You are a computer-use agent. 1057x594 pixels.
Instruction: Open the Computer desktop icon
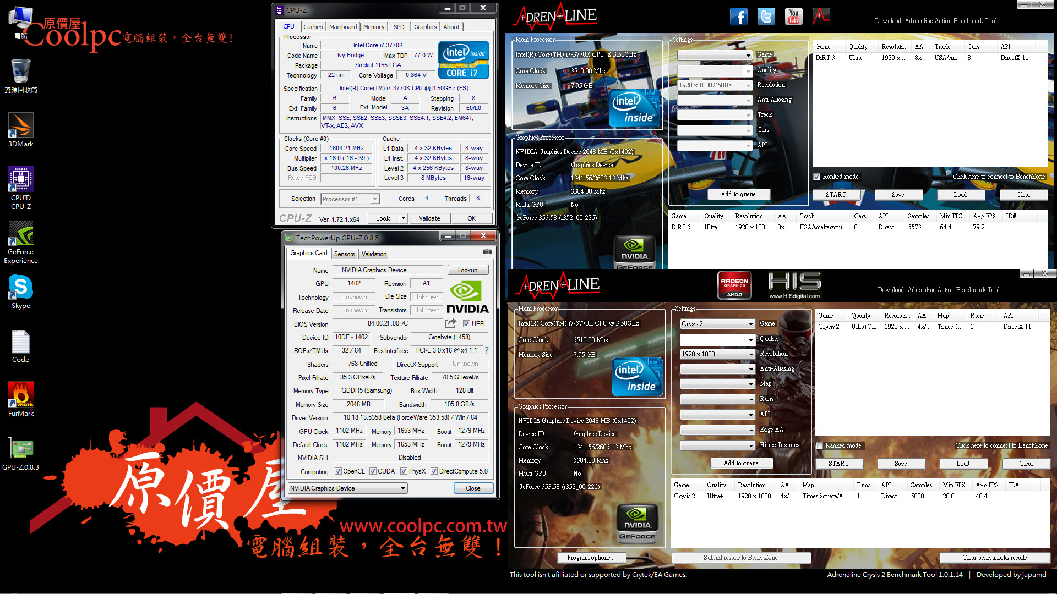(x=20, y=22)
